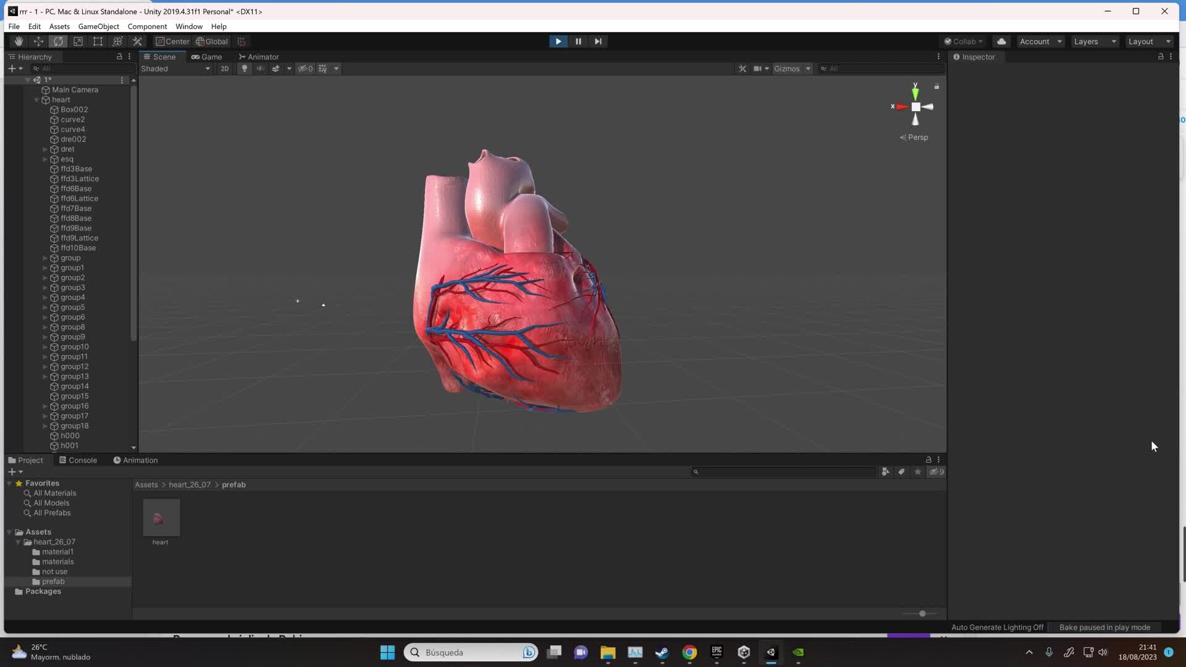Open the Account dropdown button

click(1040, 41)
